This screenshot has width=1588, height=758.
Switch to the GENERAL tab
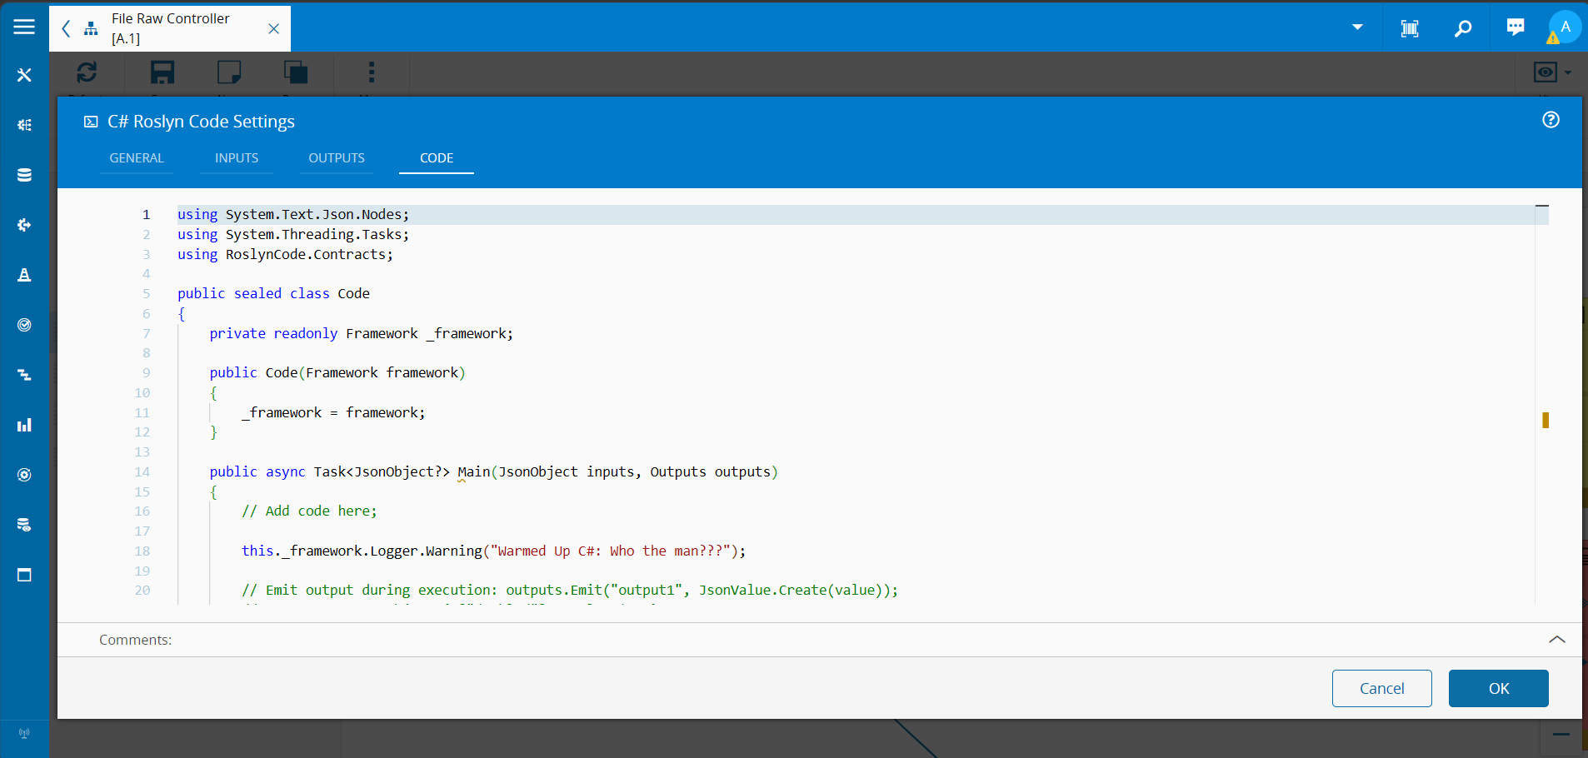tap(137, 158)
